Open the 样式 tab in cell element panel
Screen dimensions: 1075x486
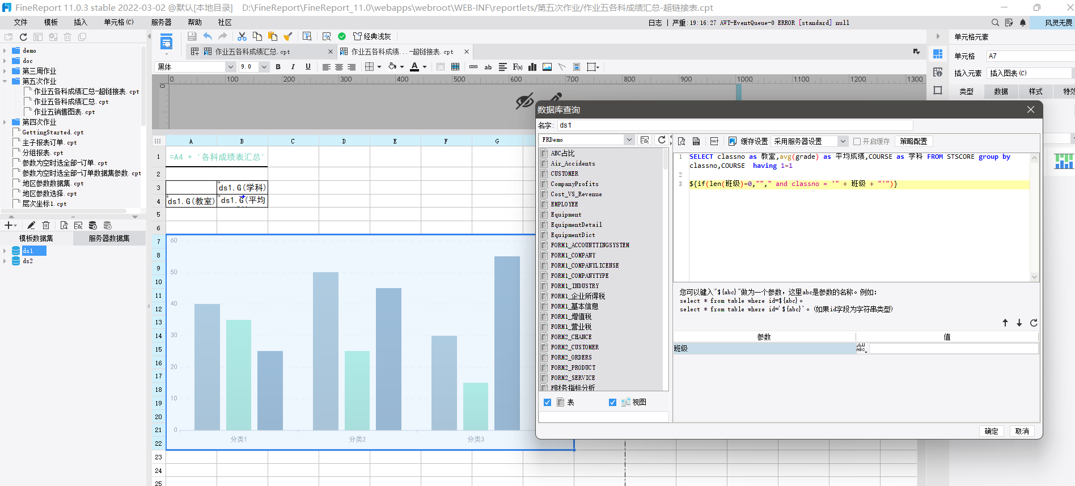click(1035, 91)
